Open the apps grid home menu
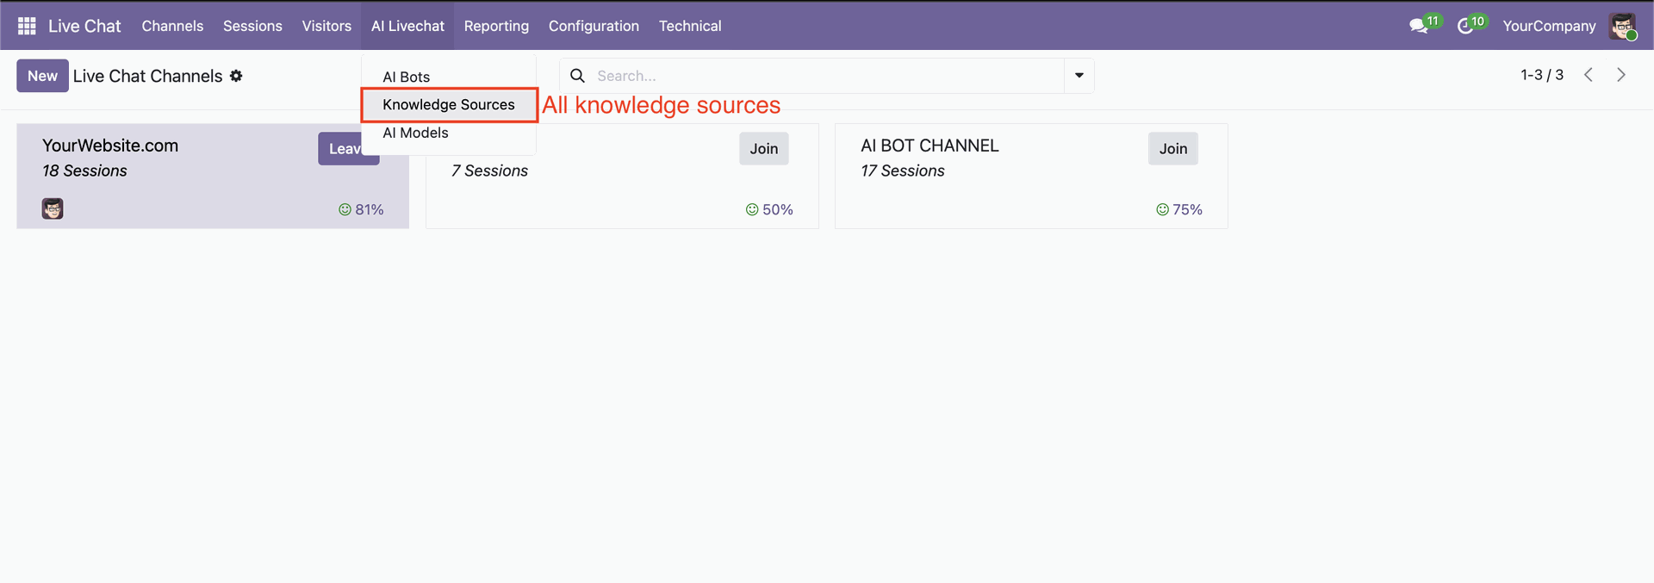Image resolution: width=1654 pixels, height=583 pixels. coord(27,26)
